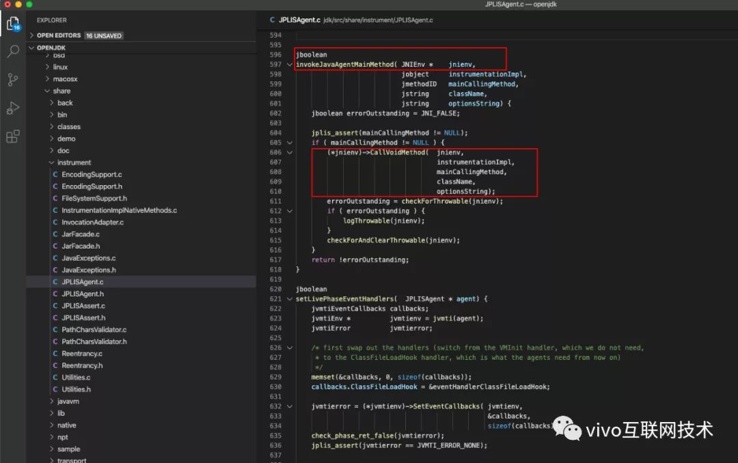Expand the back folder

[51, 102]
